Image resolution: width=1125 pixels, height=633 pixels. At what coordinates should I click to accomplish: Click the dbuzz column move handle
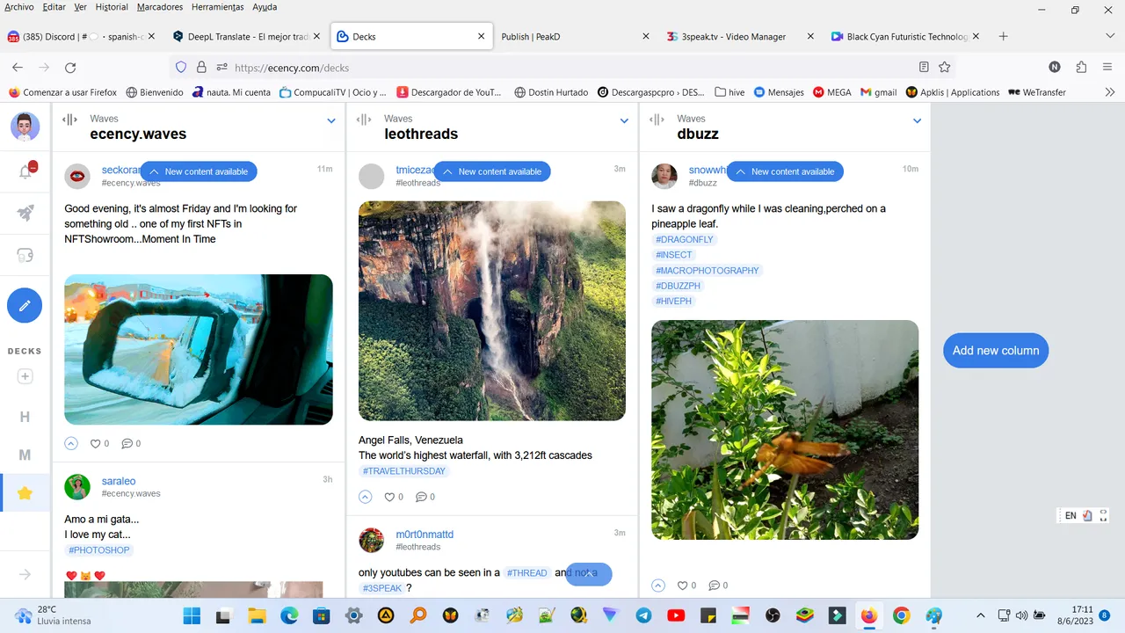pyautogui.click(x=657, y=120)
